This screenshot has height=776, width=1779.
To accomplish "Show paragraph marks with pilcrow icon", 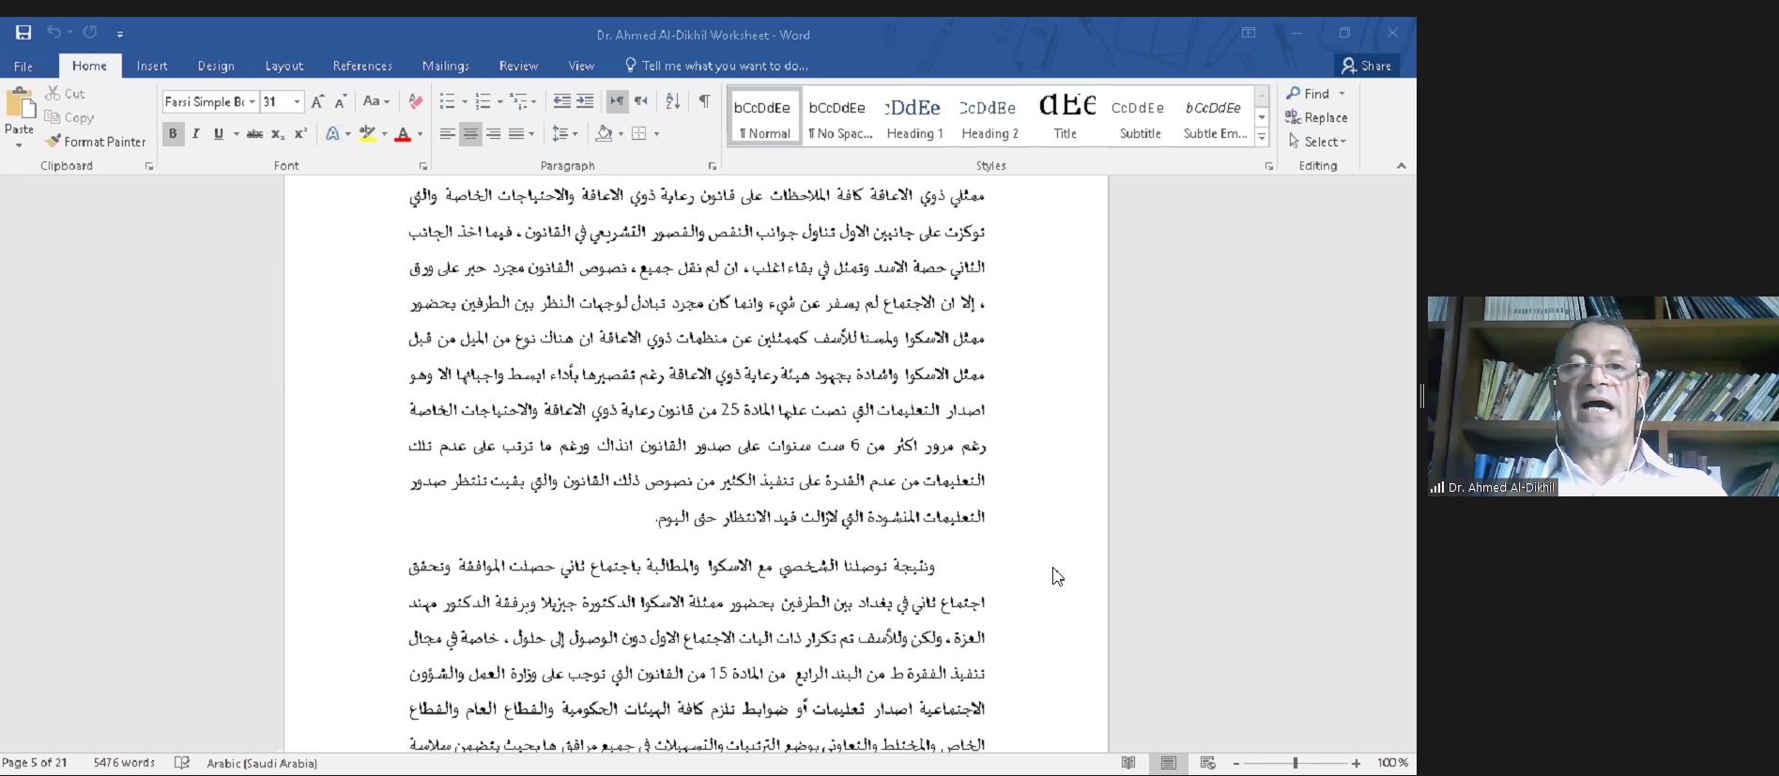I will [x=704, y=101].
